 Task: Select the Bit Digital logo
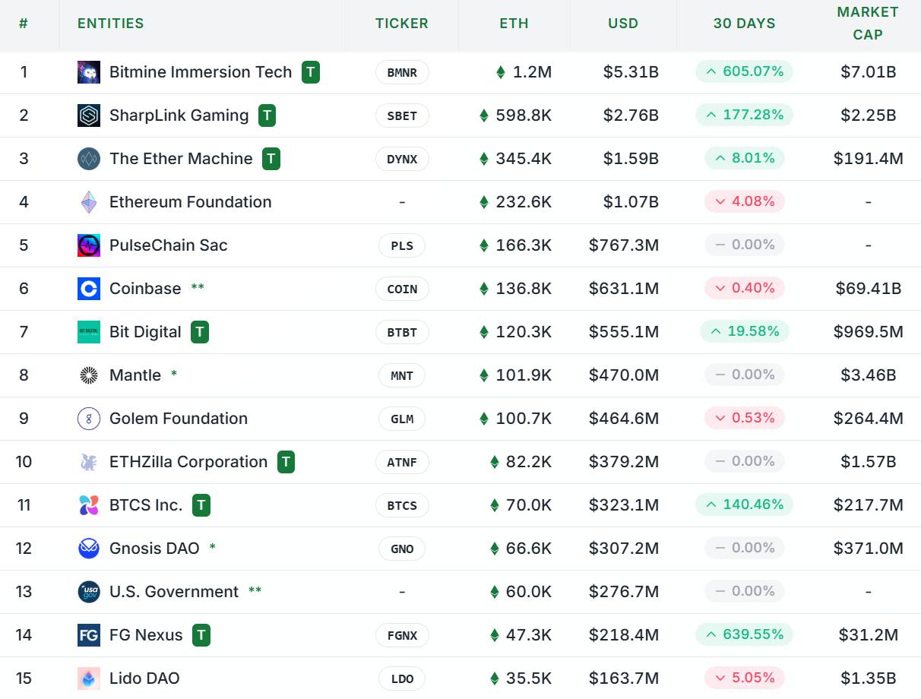pos(89,332)
